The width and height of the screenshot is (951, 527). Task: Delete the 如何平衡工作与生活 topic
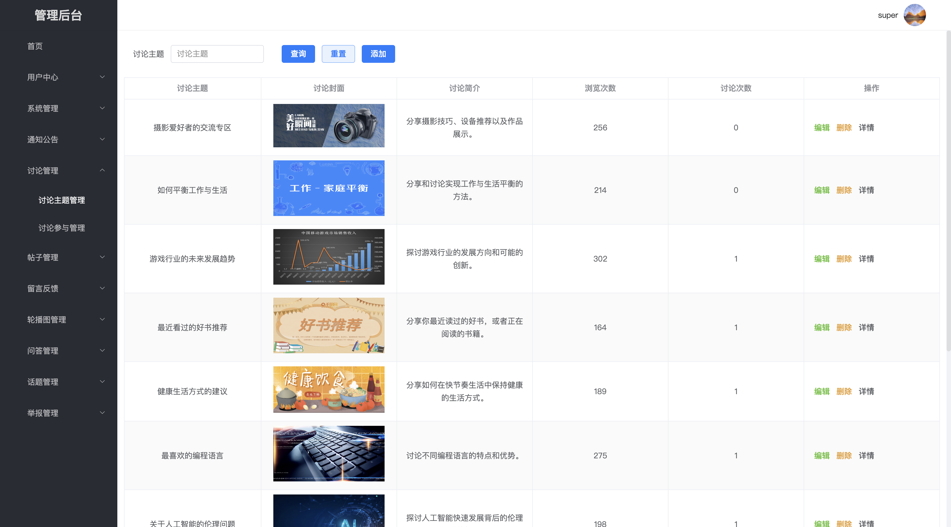click(844, 190)
